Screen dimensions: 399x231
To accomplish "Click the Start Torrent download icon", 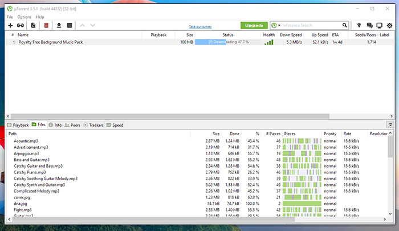I will (x=59, y=26).
